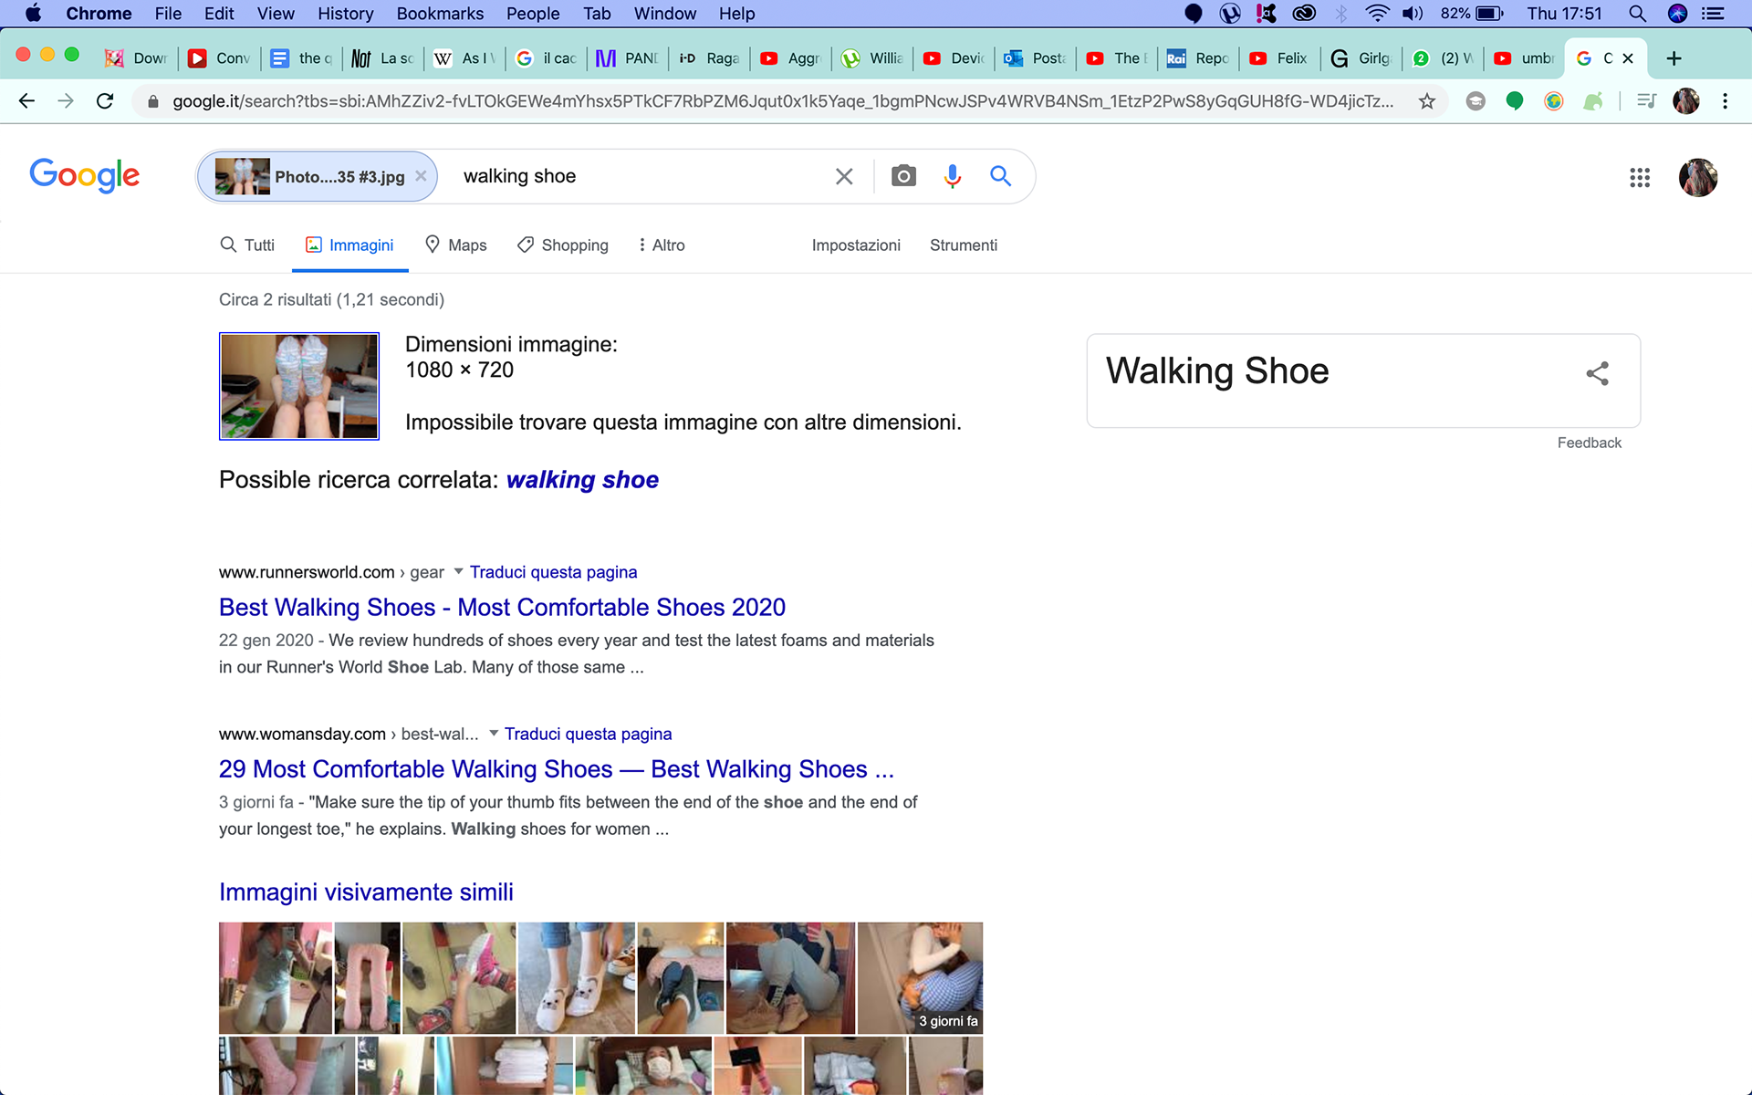Open the Bookmarks menu

[x=440, y=14]
